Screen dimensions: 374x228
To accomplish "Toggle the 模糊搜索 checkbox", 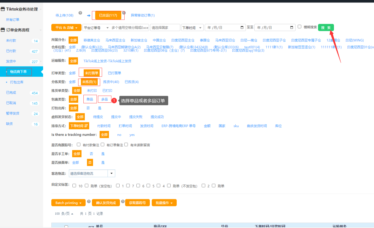I will point(300,27).
